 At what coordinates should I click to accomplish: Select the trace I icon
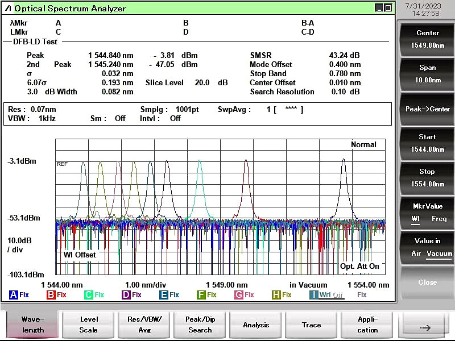click(x=314, y=295)
